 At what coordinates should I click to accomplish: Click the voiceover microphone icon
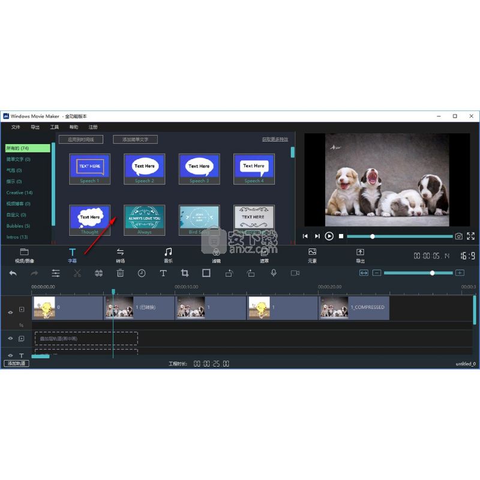click(x=274, y=273)
